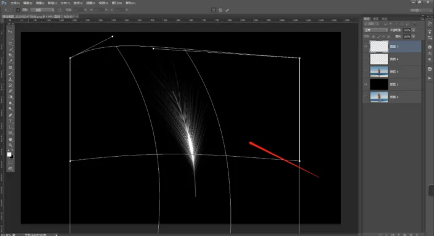Open the fill slider dropdown arrow
434x236 pixels.
pyautogui.click(x=413, y=36)
